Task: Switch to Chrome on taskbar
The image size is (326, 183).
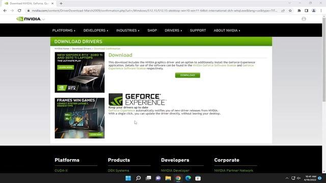Action: [178, 178]
